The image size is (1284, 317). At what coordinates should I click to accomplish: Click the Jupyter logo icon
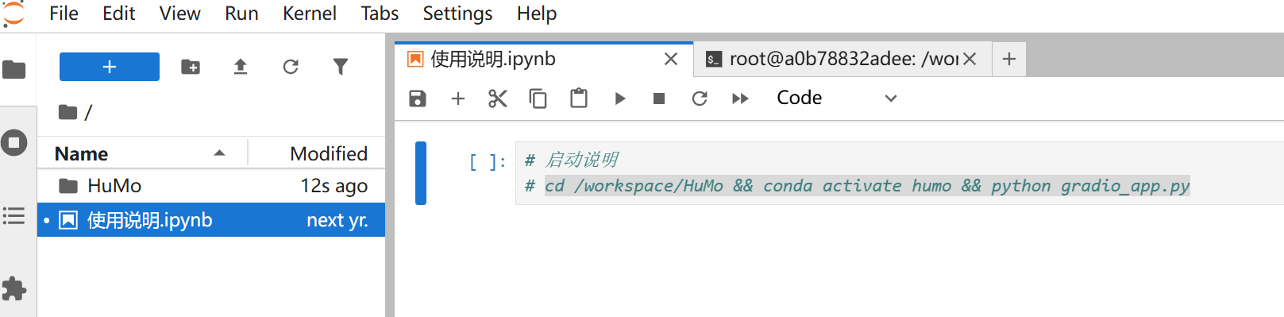[x=13, y=14]
